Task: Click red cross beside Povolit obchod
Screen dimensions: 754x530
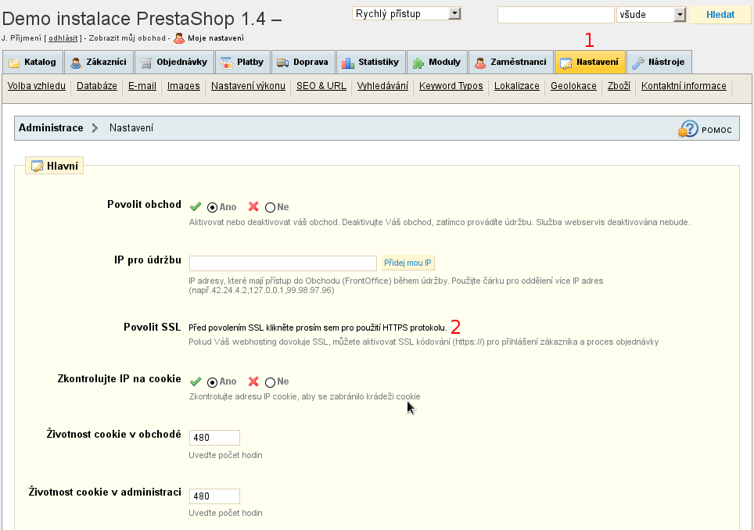Action: [x=253, y=206]
